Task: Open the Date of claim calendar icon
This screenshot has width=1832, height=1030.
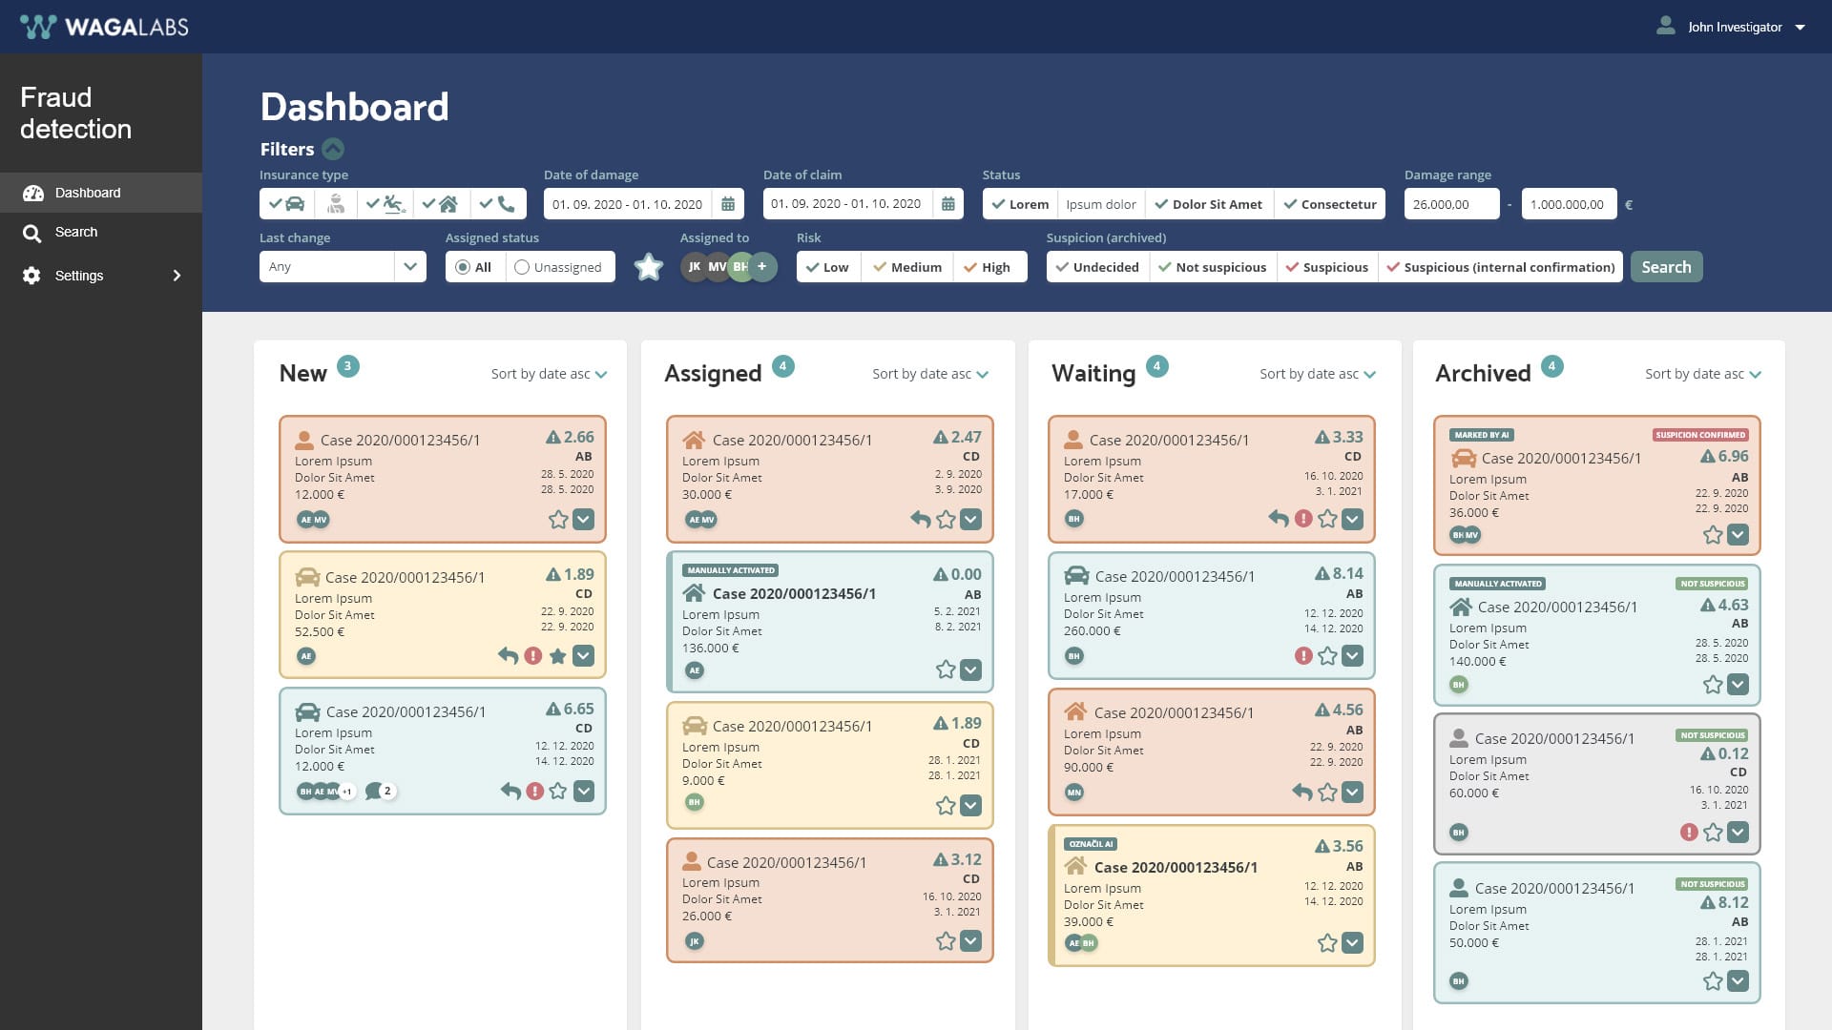Action: [x=947, y=204]
